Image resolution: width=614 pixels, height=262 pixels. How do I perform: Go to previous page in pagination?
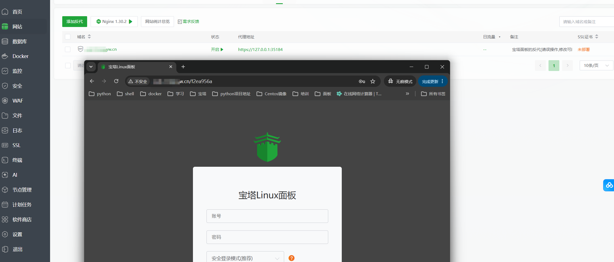(x=540, y=66)
